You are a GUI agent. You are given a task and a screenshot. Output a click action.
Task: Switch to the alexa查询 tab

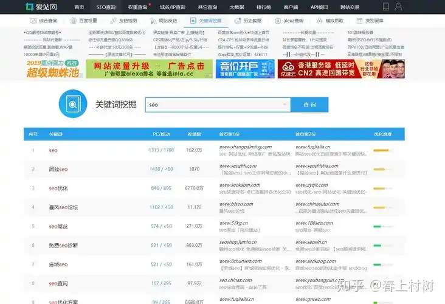(289, 21)
